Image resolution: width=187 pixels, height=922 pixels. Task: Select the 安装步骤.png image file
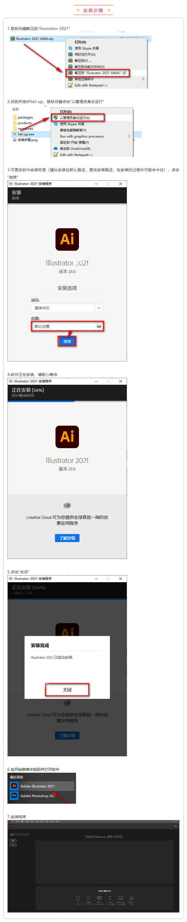tap(25, 140)
